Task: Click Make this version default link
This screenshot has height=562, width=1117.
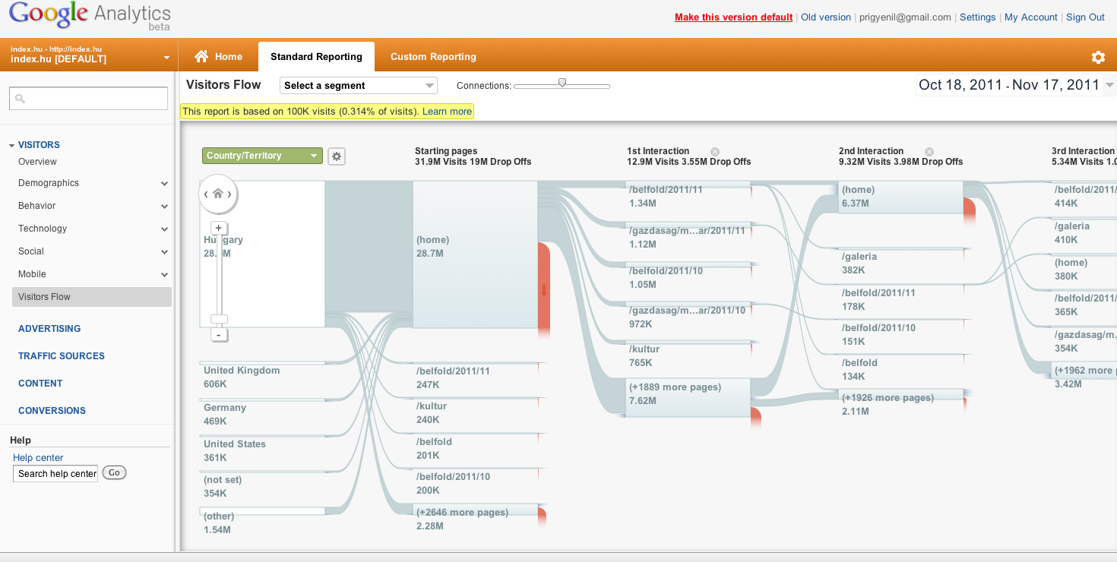Action: (733, 17)
